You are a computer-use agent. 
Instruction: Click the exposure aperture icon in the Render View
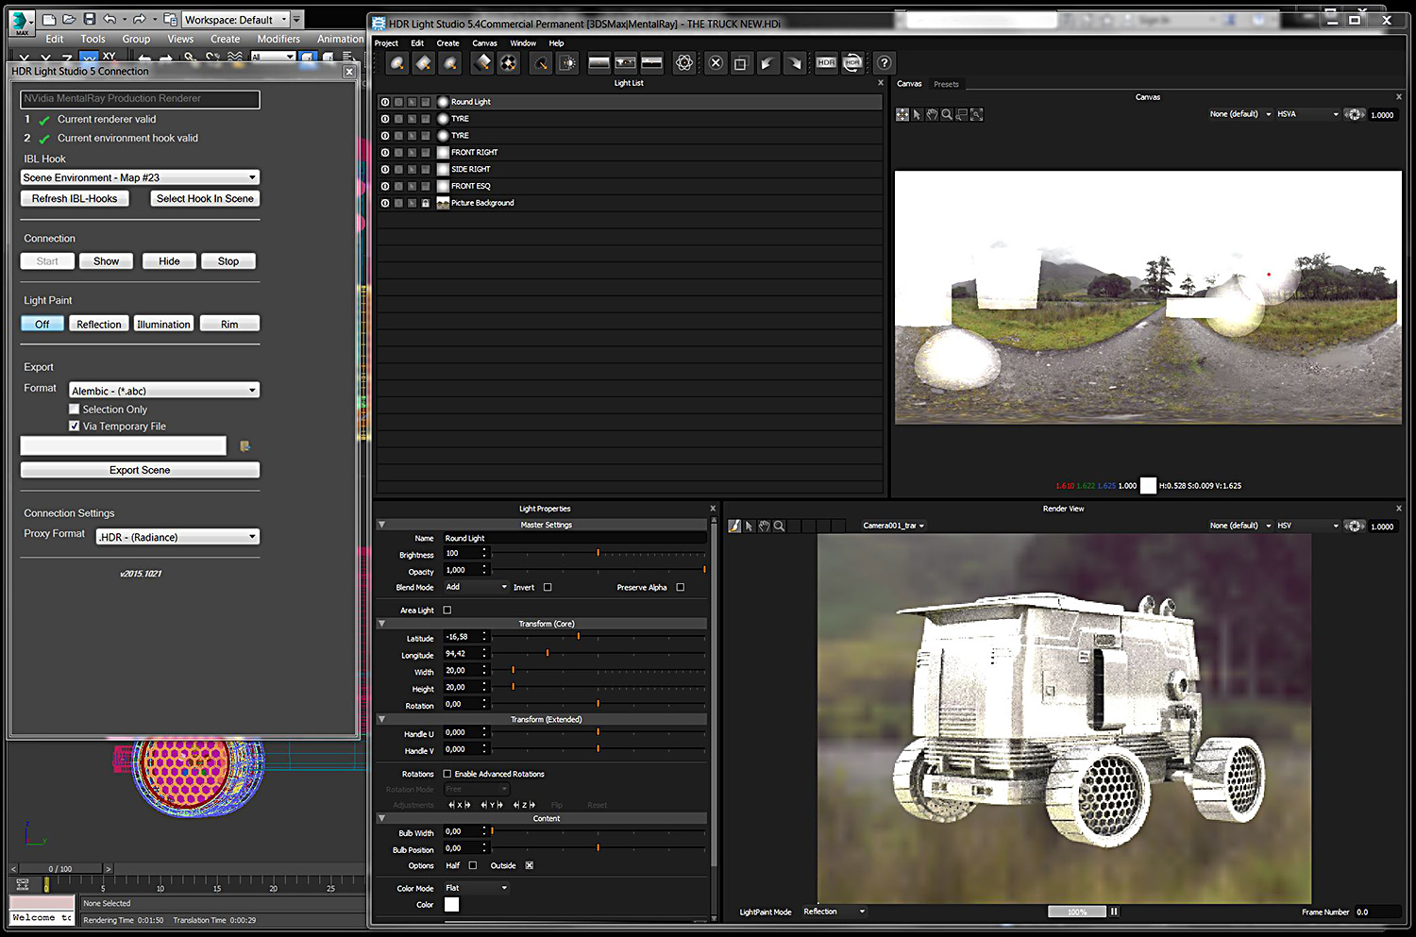coord(1355,526)
